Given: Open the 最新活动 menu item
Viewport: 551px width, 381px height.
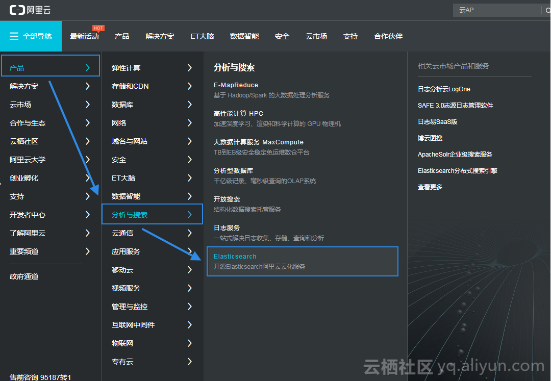Looking at the screenshot, I should pyautogui.click(x=84, y=36).
